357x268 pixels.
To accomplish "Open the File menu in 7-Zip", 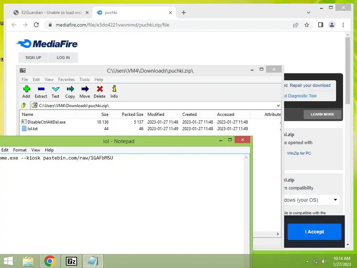I will click(25, 79).
